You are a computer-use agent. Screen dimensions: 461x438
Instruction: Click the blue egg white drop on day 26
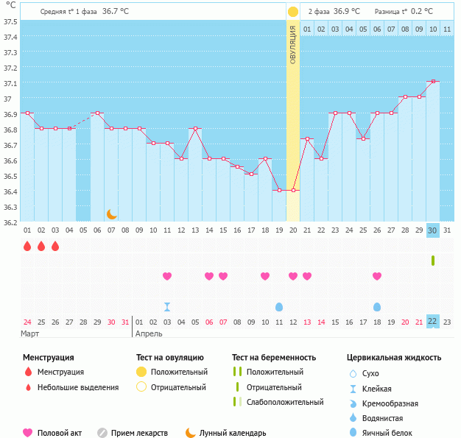click(377, 307)
